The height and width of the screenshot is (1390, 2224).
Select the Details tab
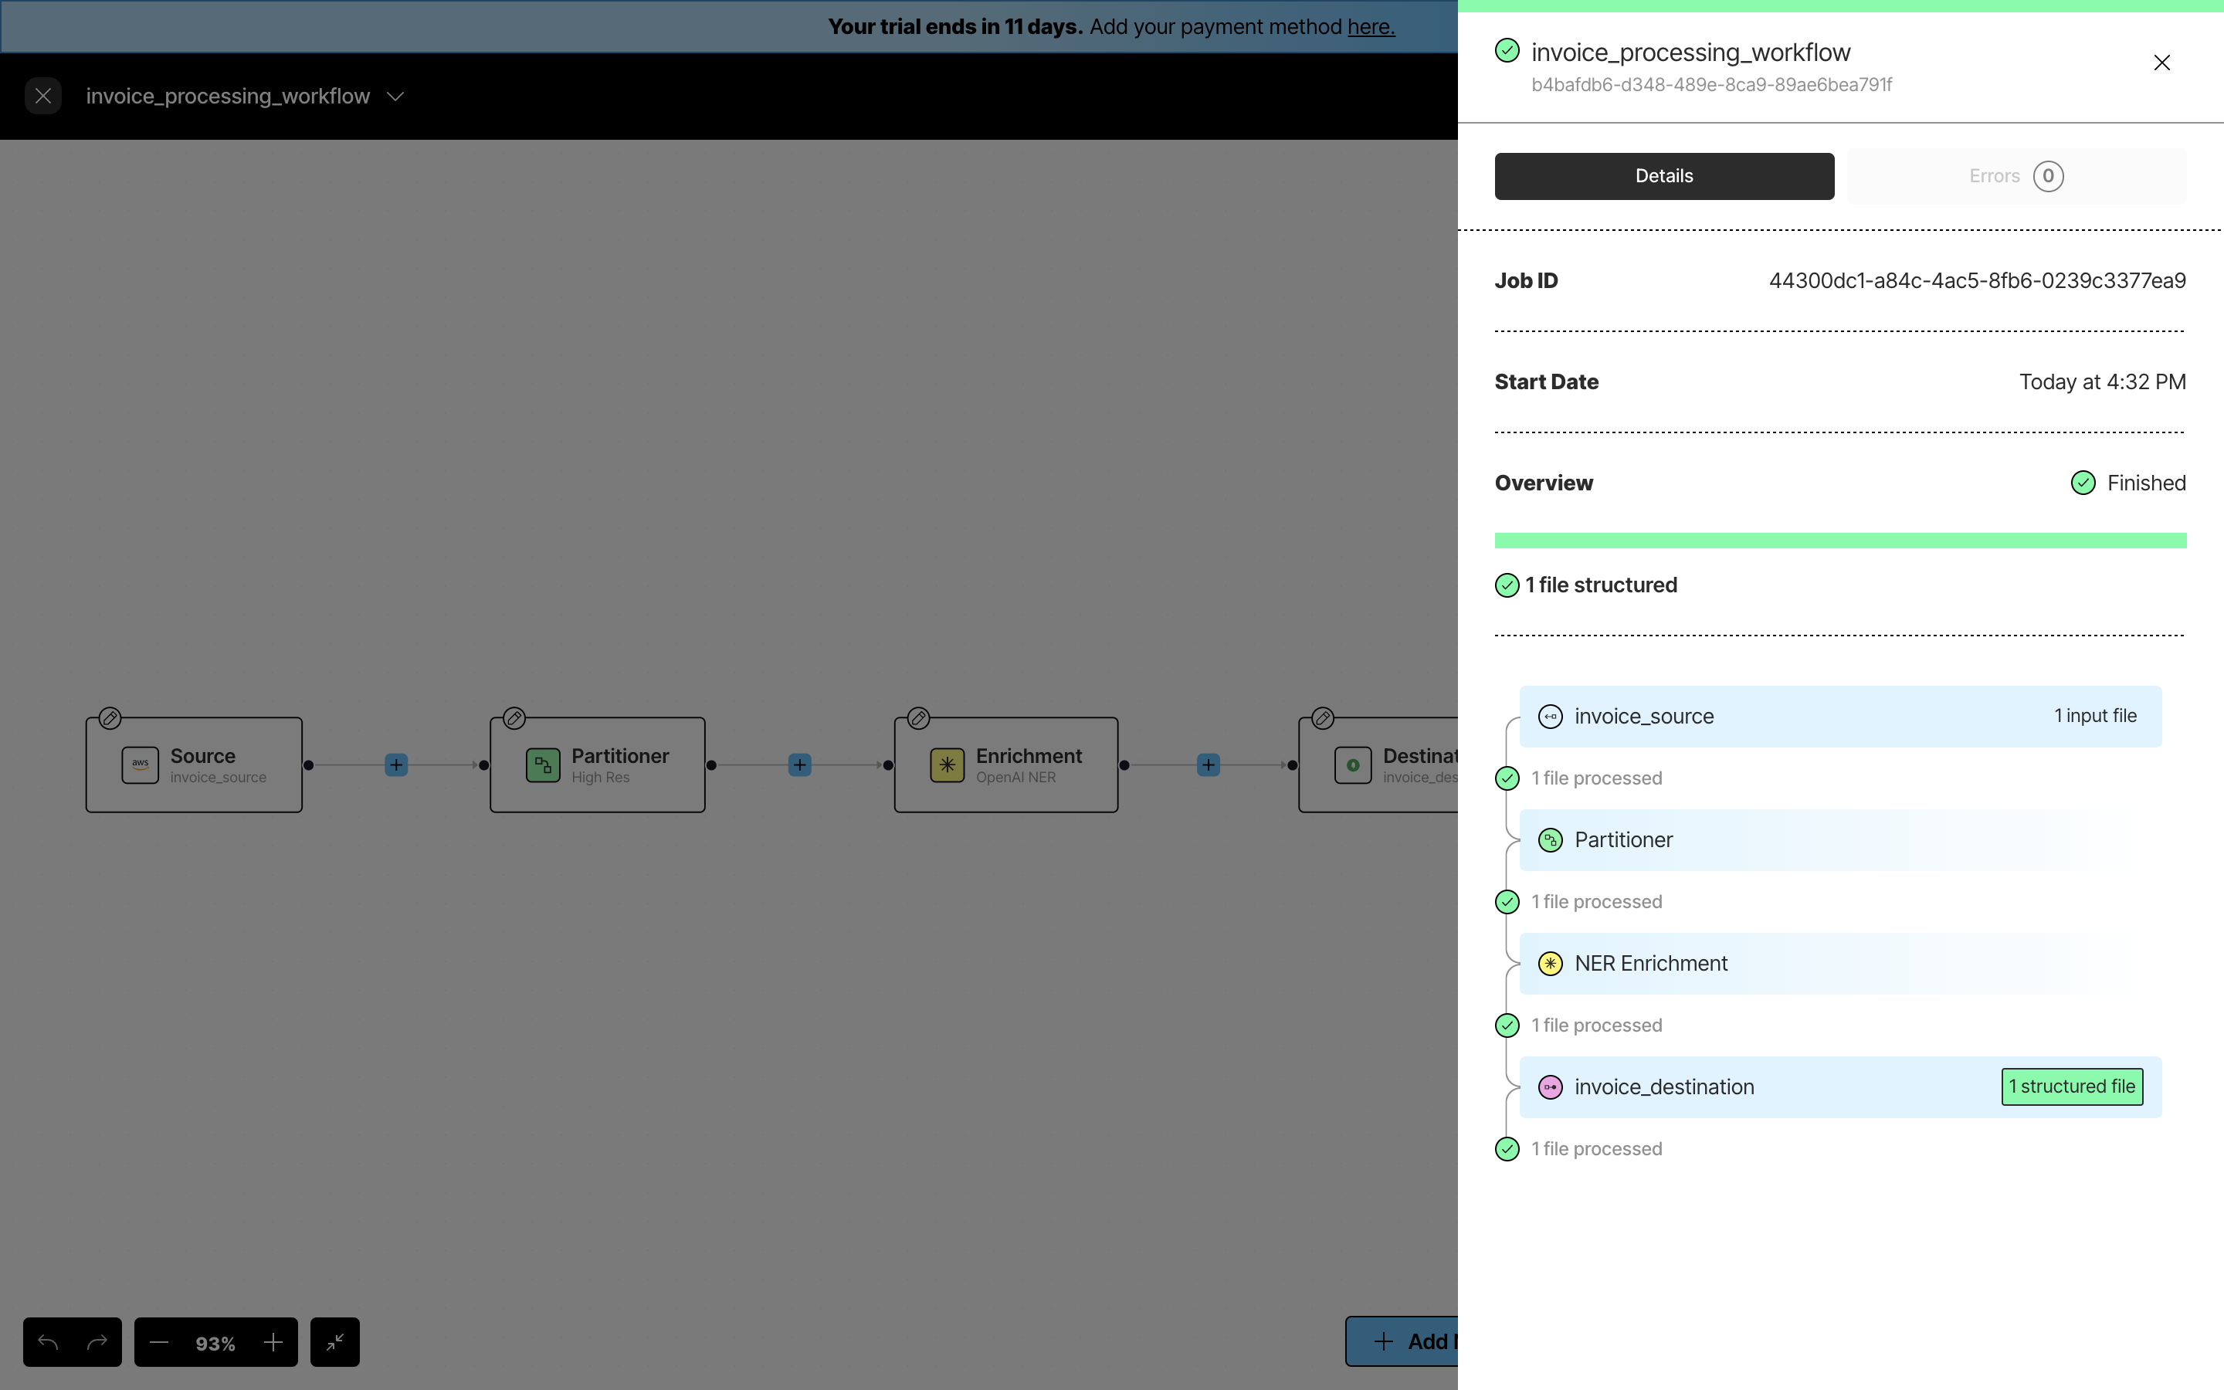[1663, 177]
